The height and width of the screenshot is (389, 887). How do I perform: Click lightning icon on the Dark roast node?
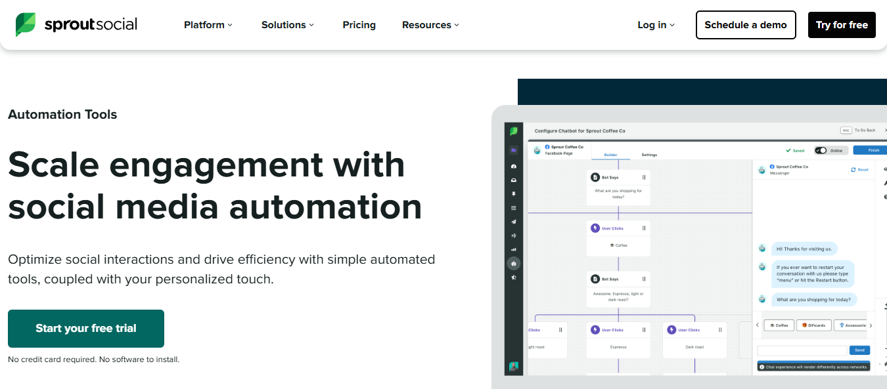[671, 330]
